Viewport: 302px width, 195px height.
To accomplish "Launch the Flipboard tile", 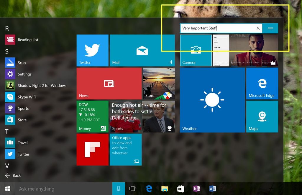I will click(x=92, y=149).
